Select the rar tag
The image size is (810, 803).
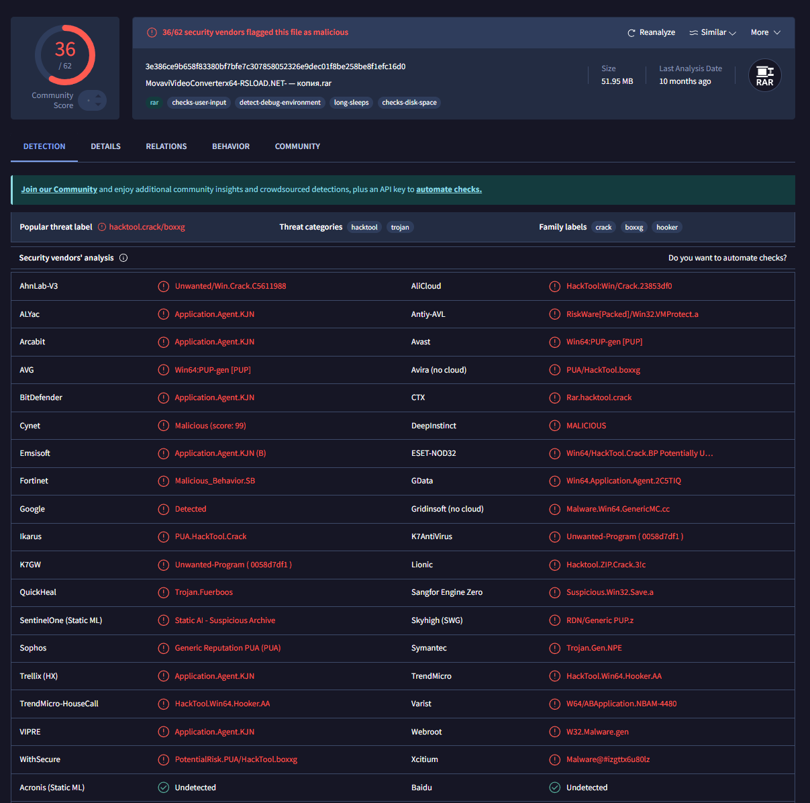pyautogui.click(x=154, y=103)
